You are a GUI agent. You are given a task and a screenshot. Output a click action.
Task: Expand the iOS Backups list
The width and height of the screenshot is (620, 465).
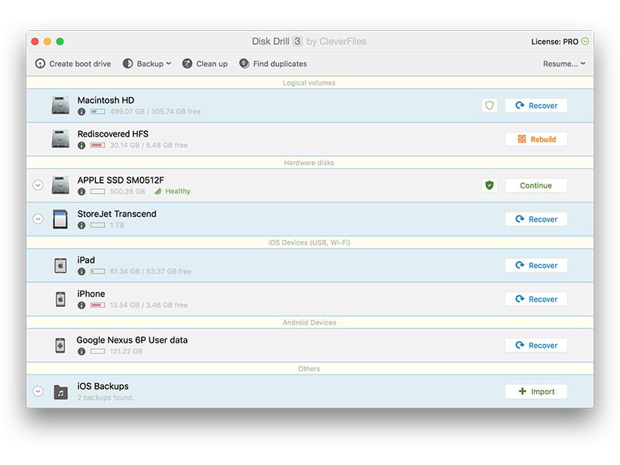tap(38, 391)
